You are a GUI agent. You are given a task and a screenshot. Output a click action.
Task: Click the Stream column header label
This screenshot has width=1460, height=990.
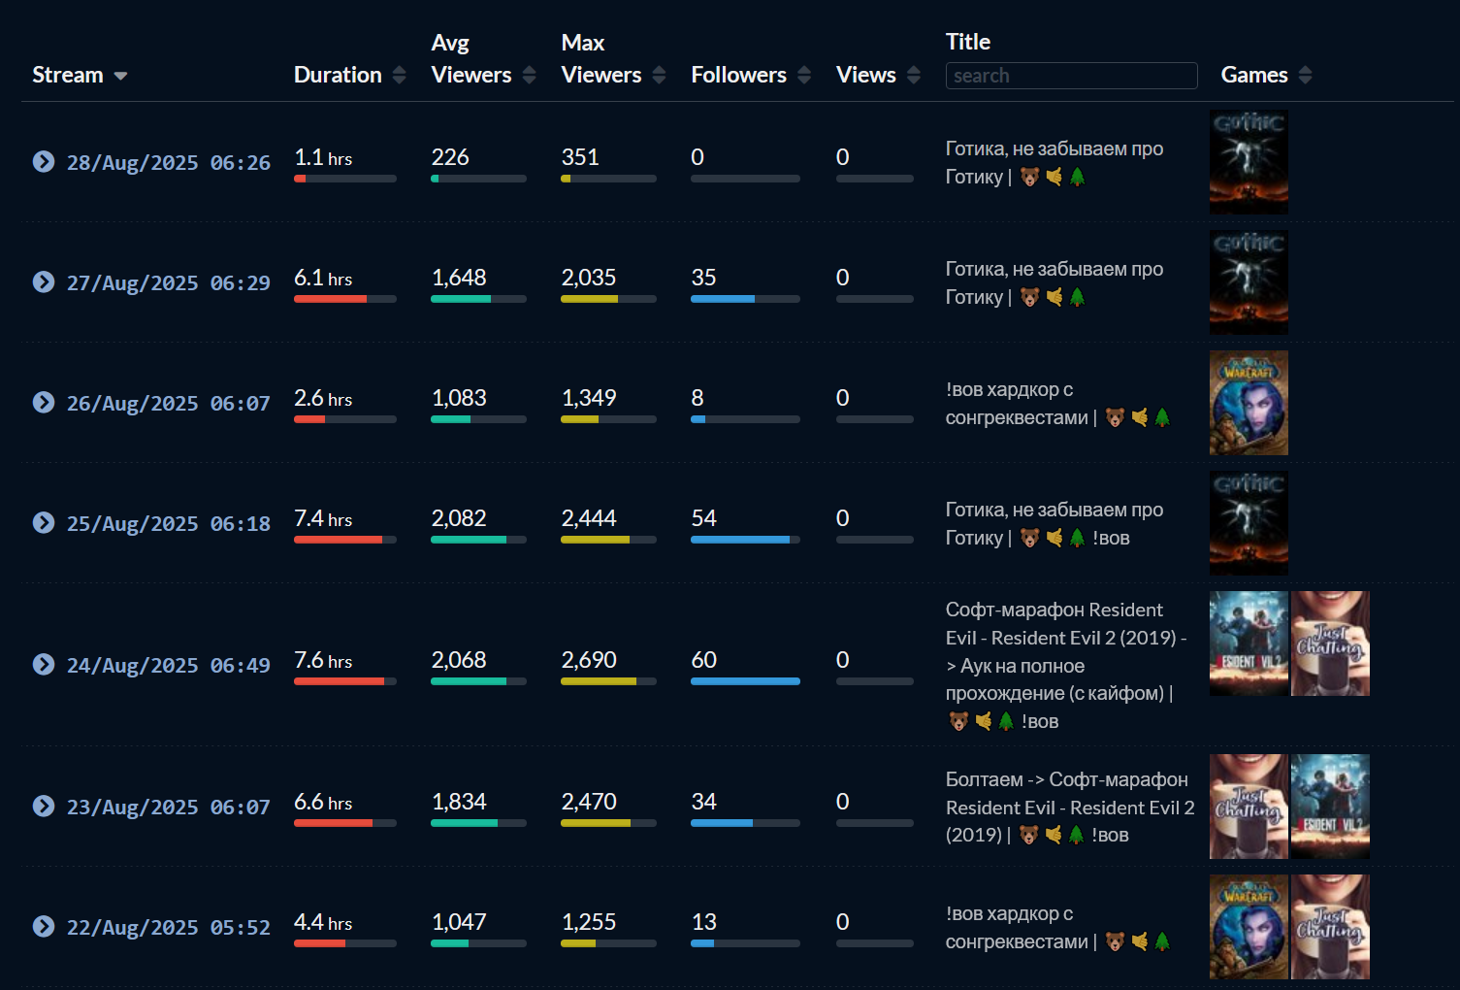click(x=68, y=75)
